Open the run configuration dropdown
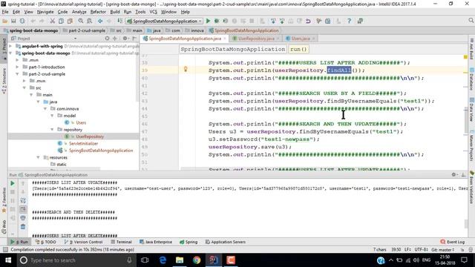 [164, 22]
